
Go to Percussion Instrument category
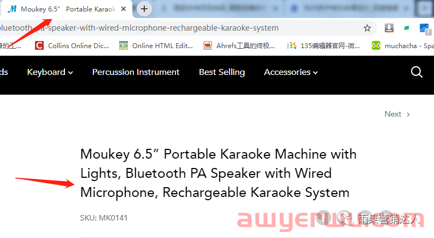pyautogui.click(x=136, y=72)
